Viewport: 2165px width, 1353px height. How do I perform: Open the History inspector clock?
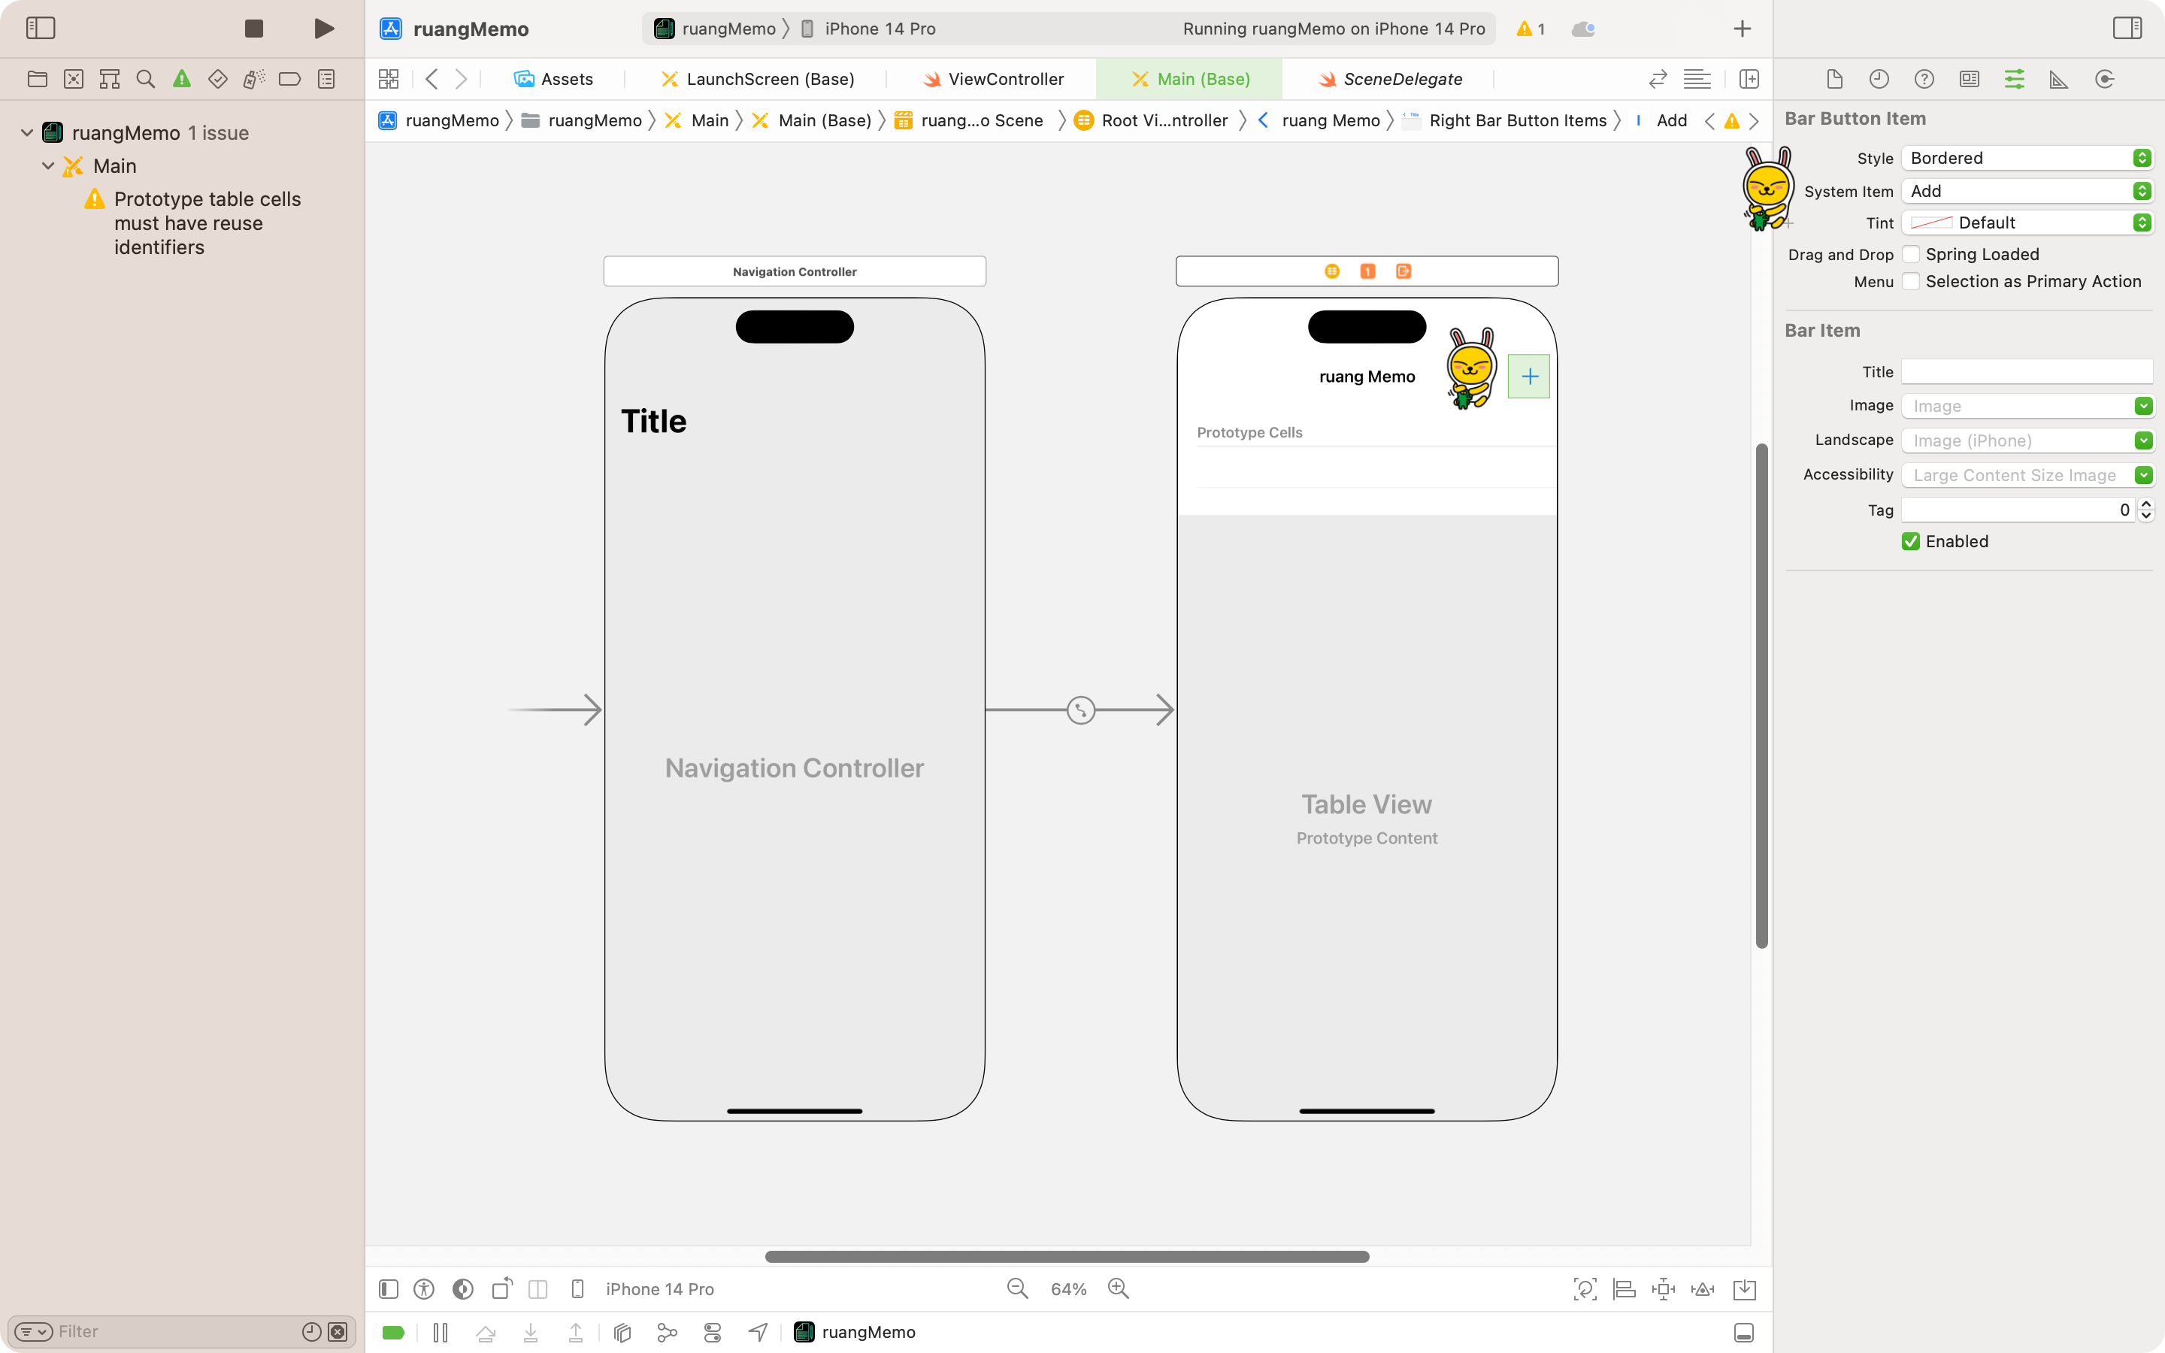1879,79
